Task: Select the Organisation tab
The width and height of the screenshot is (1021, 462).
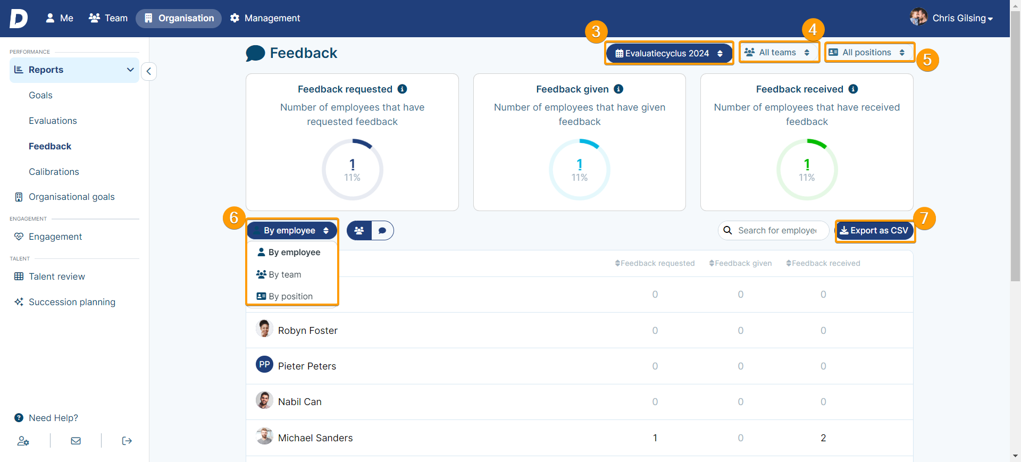Action: point(179,18)
